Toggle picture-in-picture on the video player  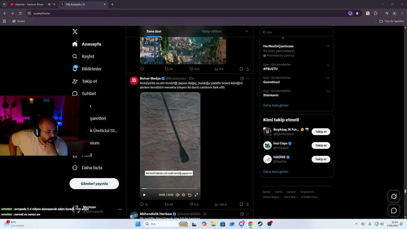pyautogui.click(x=190, y=195)
